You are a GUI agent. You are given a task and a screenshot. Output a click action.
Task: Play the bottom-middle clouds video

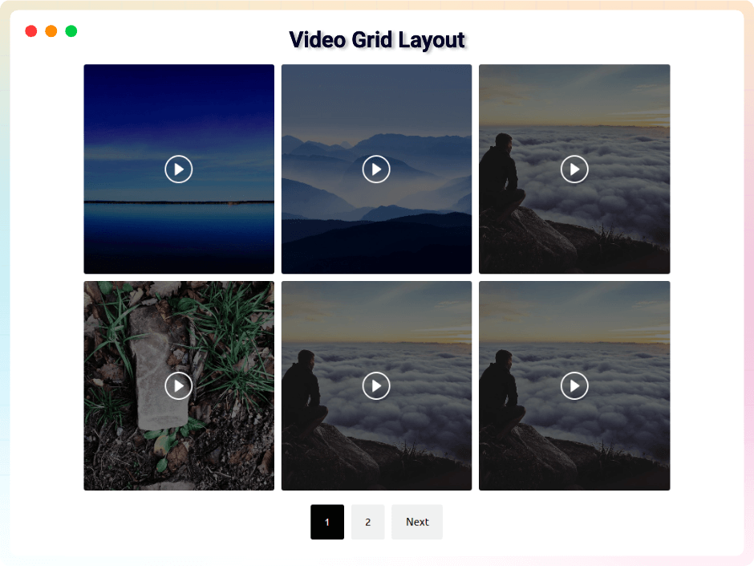coord(376,385)
